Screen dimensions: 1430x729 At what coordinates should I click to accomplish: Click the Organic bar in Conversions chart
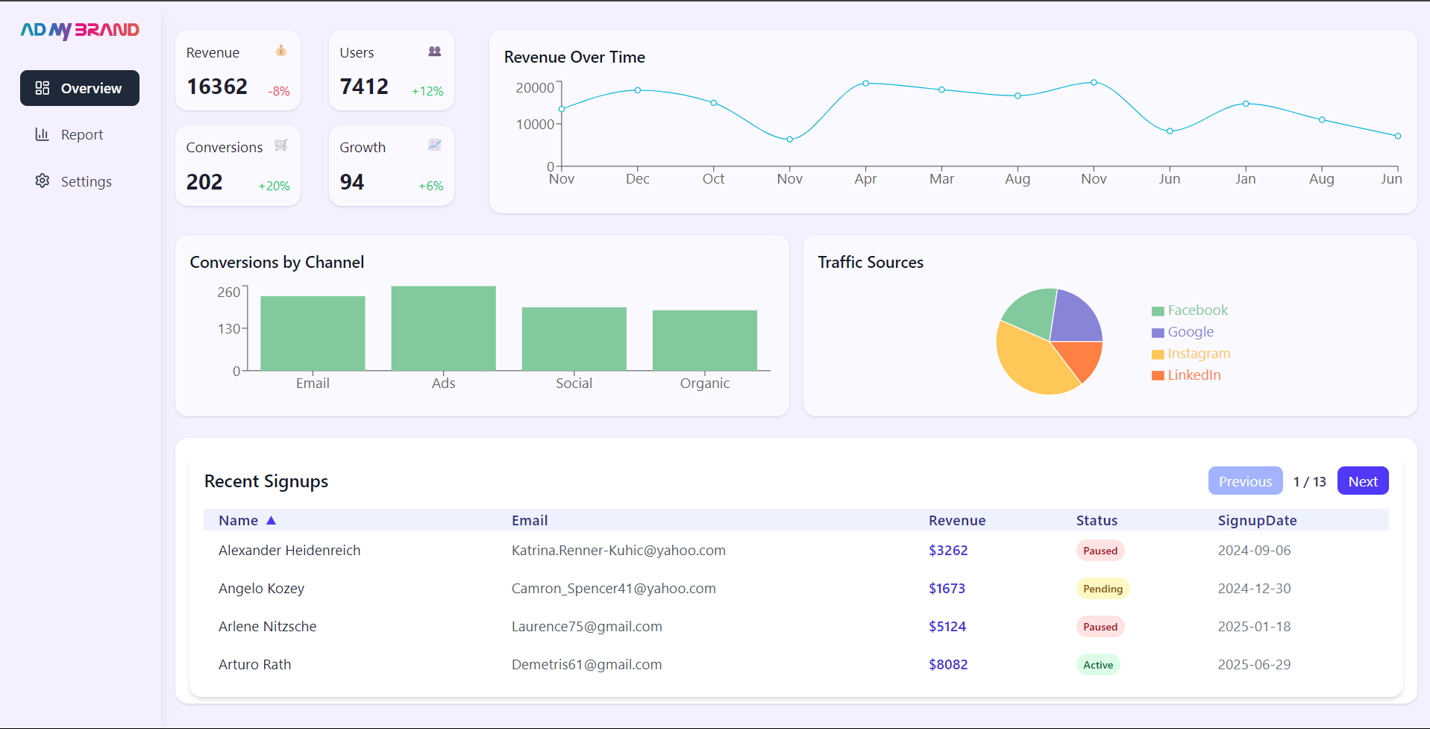pos(705,340)
